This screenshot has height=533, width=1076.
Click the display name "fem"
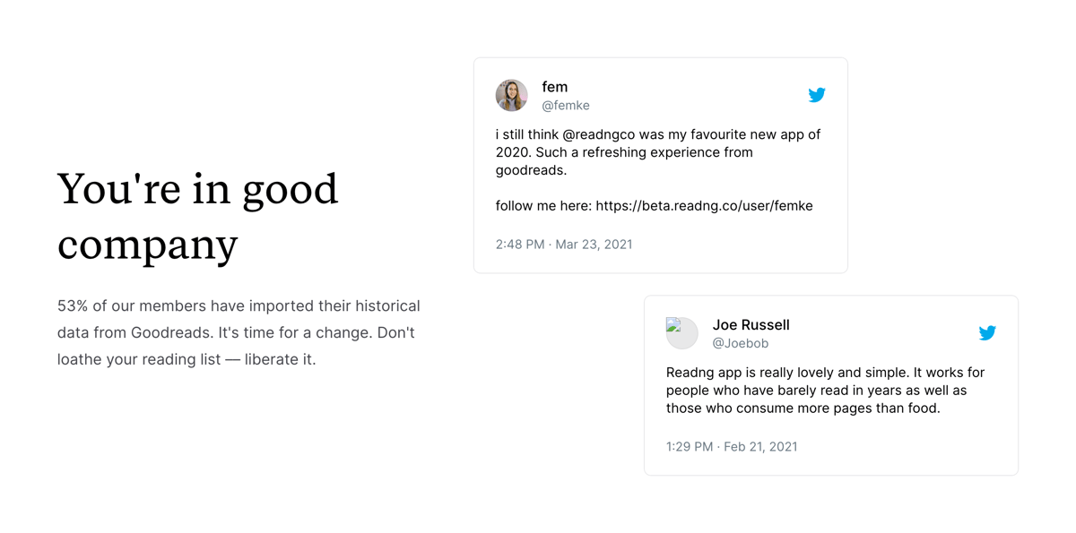[554, 87]
